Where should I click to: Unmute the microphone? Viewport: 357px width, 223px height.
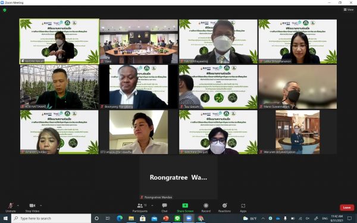[11, 208]
